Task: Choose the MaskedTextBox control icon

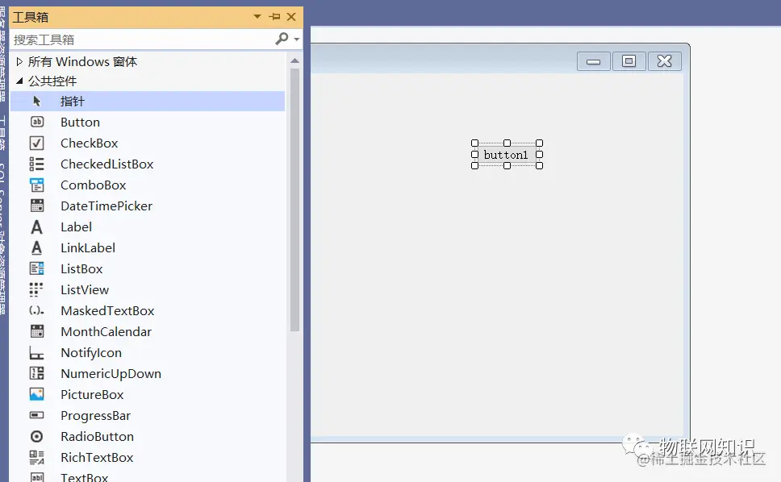Action: [37, 310]
